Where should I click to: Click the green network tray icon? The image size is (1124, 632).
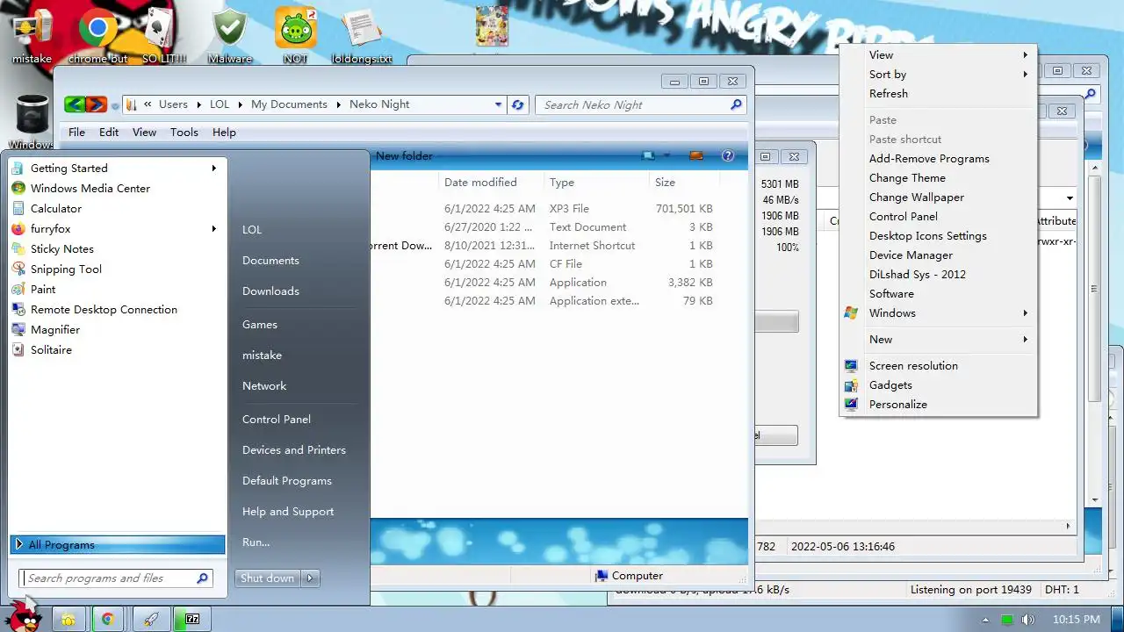1007,620
